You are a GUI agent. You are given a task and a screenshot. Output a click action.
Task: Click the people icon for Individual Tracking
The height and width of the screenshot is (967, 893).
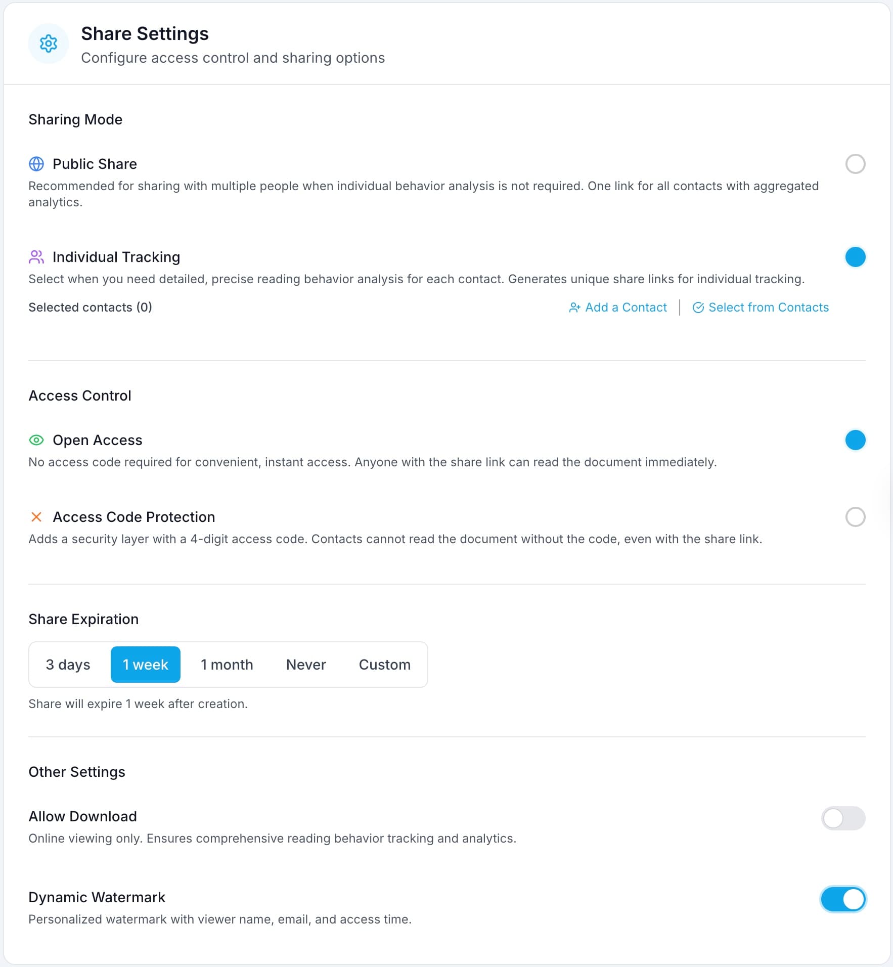pos(36,257)
